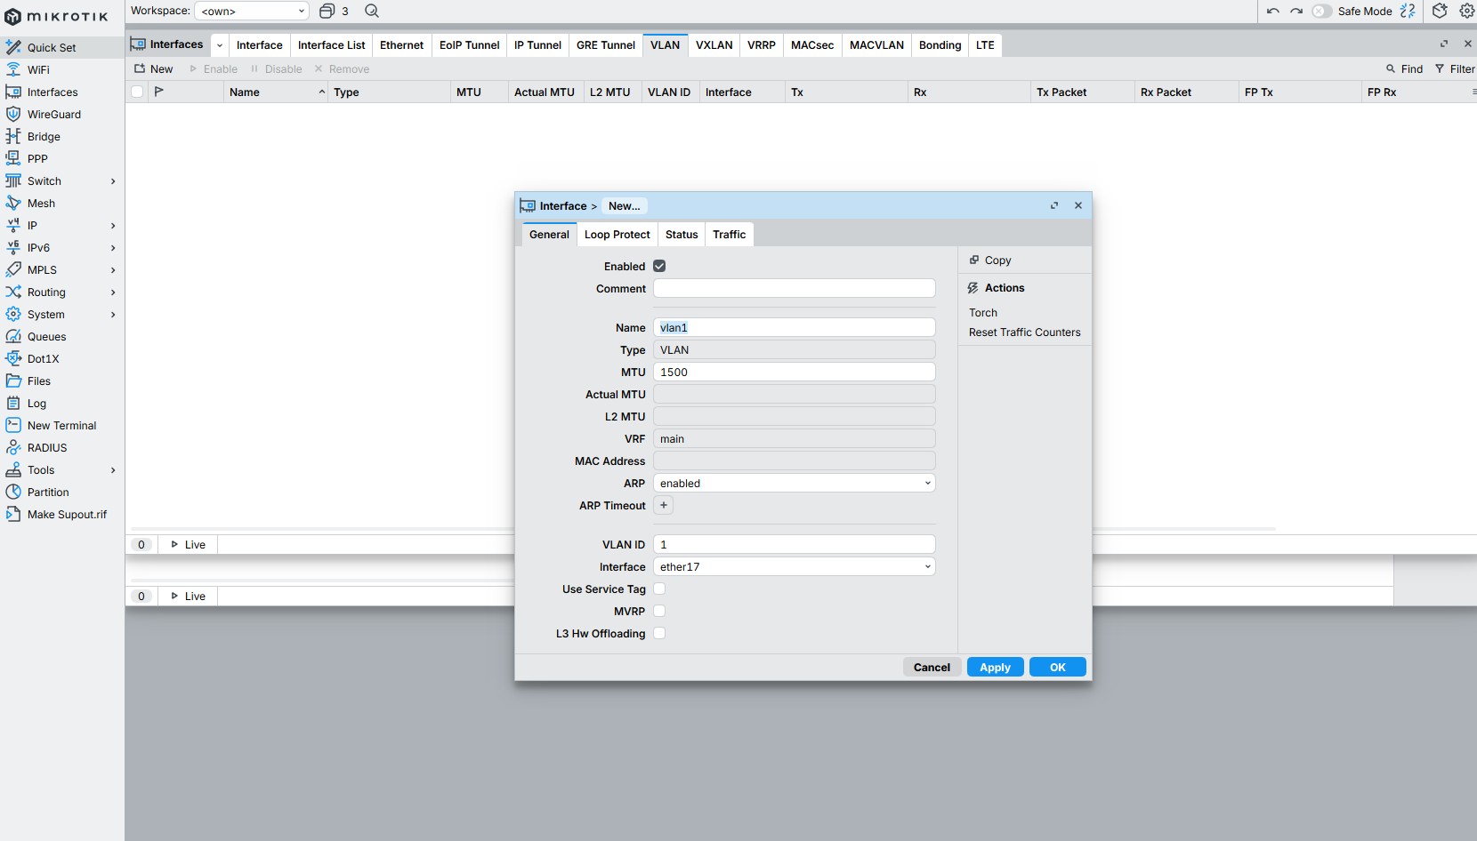Click the Copy icon in dialog

pyautogui.click(x=974, y=260)
